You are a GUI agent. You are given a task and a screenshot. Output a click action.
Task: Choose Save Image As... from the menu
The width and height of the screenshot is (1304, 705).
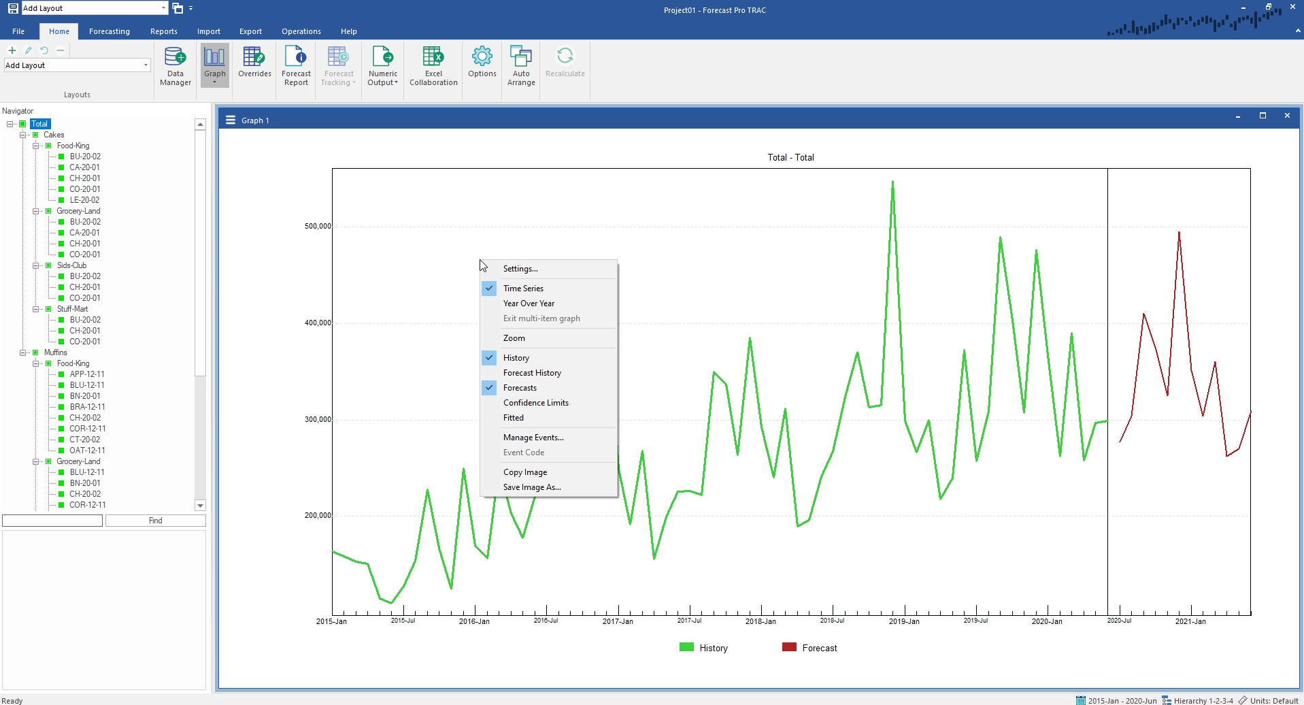pos(548,487)
